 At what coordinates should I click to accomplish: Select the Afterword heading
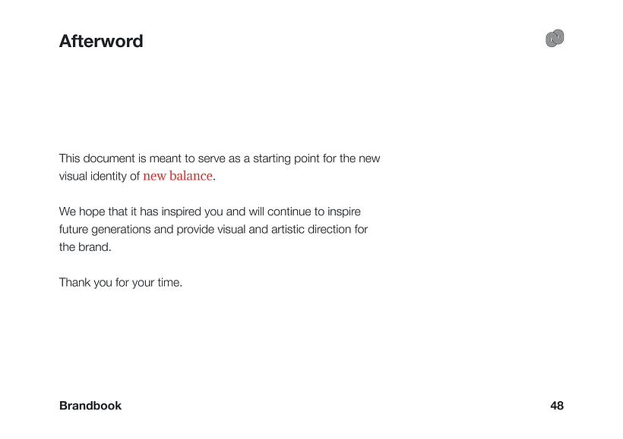101,41
